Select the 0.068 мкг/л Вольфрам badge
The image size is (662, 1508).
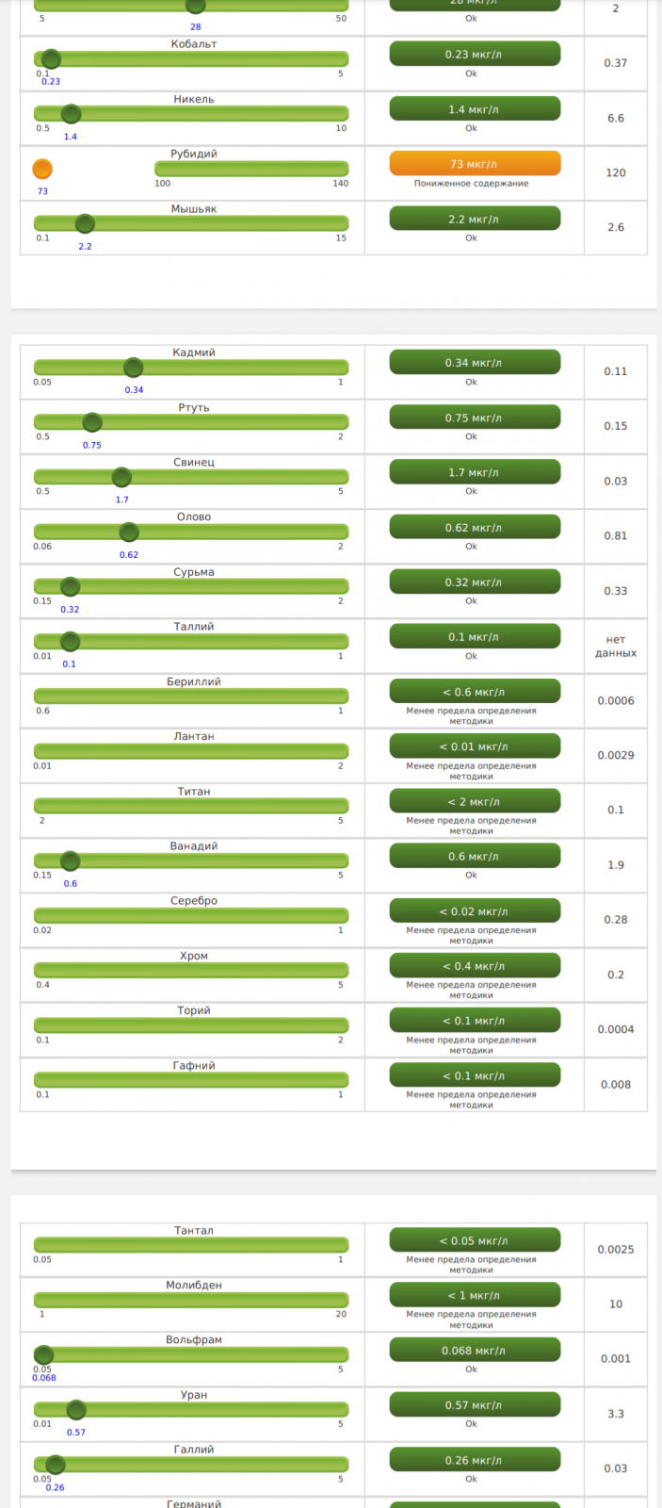[475, 1351]
